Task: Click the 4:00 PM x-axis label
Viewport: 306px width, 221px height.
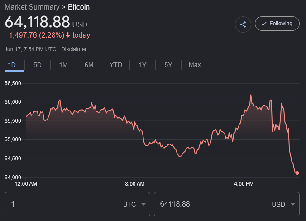Action: (244, 184)
